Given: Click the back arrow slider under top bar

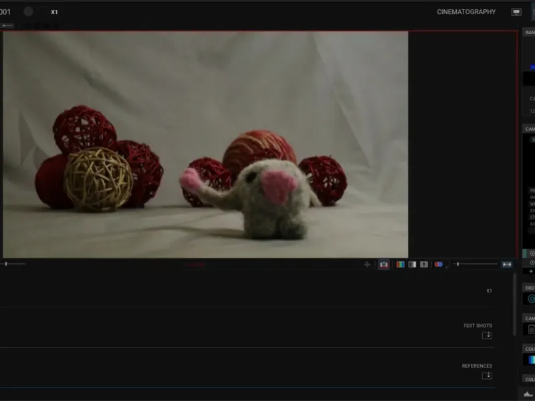Looking at the screenshot, I should [7, 25].
